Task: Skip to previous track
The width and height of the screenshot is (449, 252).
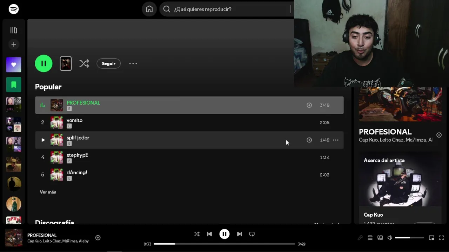Action: coord(209,234)
